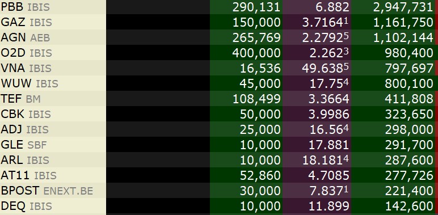Screen dimensions: 438x215
Task: Click quantity 10,000 in GLE row
Action: click(x=260, y=145)
